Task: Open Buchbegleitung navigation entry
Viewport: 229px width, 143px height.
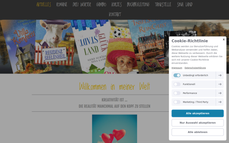Action: (138, 5)
